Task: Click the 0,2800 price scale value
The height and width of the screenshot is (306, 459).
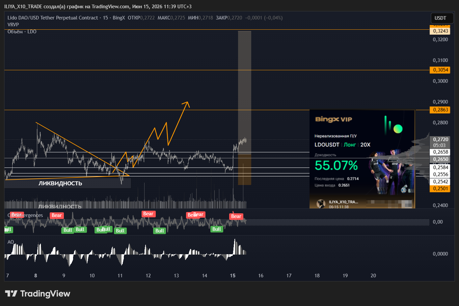Action: click(x=441, y=123)
